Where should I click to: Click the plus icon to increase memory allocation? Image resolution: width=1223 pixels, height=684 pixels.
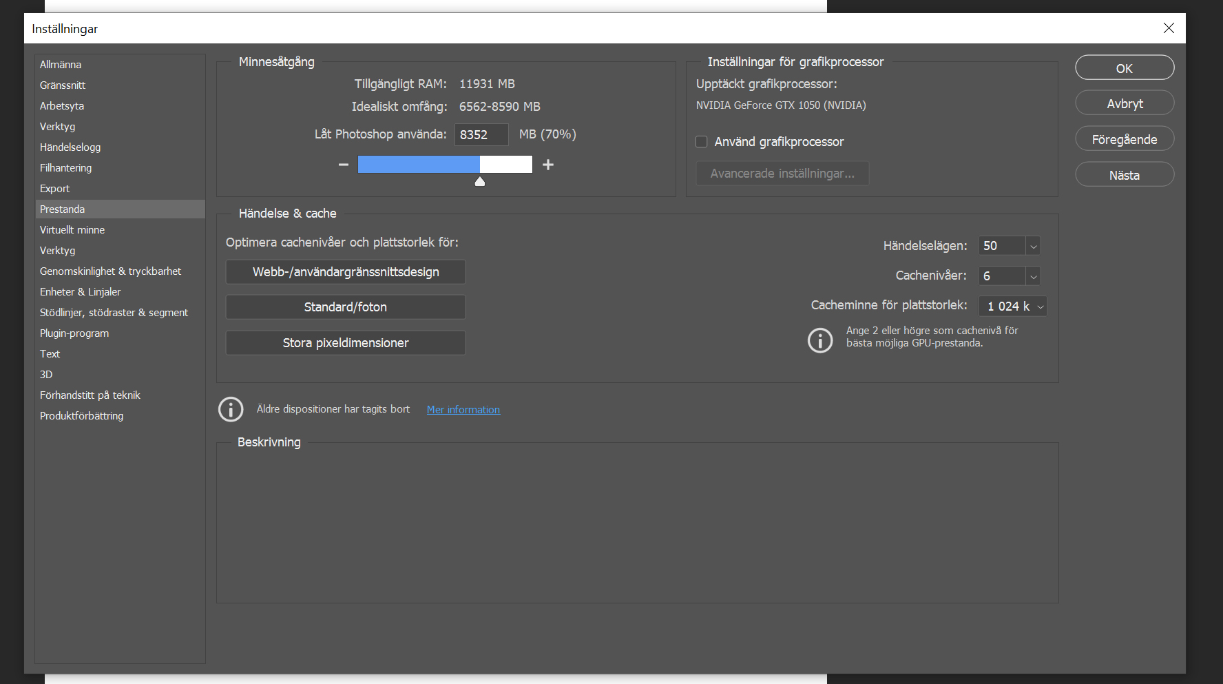(x=547, y=164)
